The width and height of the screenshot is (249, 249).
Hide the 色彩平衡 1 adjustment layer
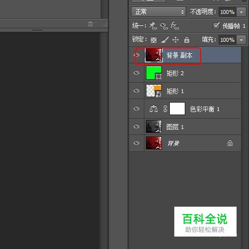pyautogui.click(x=136, y=109)
